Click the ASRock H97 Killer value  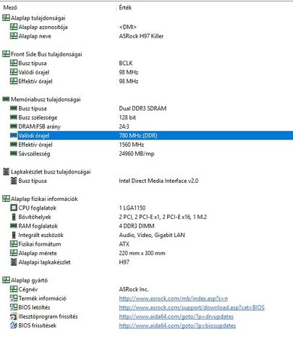[x=141, y=36]
